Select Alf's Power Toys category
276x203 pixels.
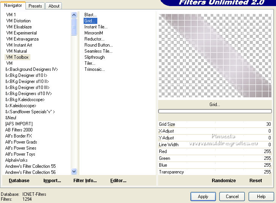pyautogui.click(x=20, y=154)
